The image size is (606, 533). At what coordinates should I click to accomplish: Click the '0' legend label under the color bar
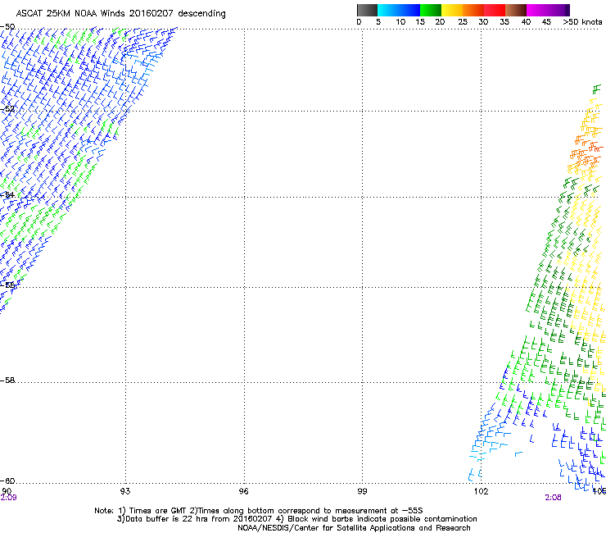359,22
